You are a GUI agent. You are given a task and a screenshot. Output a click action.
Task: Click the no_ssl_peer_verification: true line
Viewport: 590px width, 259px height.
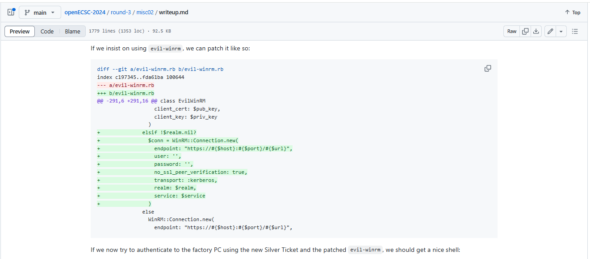(x=201, y=172)
